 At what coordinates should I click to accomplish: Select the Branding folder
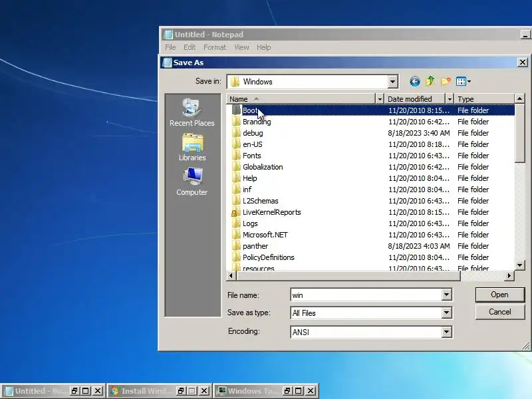[257, 122]
